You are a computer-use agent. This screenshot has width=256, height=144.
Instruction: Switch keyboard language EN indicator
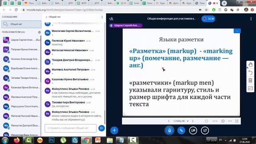(x=220, y=140)
